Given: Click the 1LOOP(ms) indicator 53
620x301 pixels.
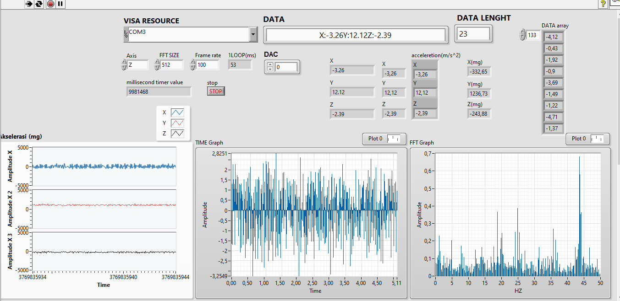Looking at the screenshot, I should (x=240, y=65).
